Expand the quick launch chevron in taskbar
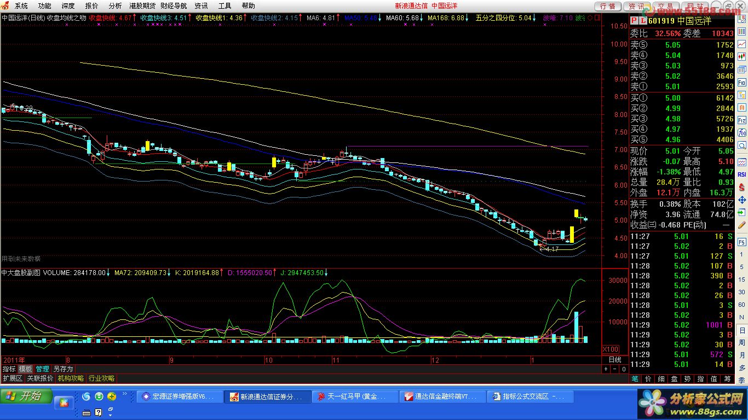Viewport: 748px width, 420px height. point(124,394)
